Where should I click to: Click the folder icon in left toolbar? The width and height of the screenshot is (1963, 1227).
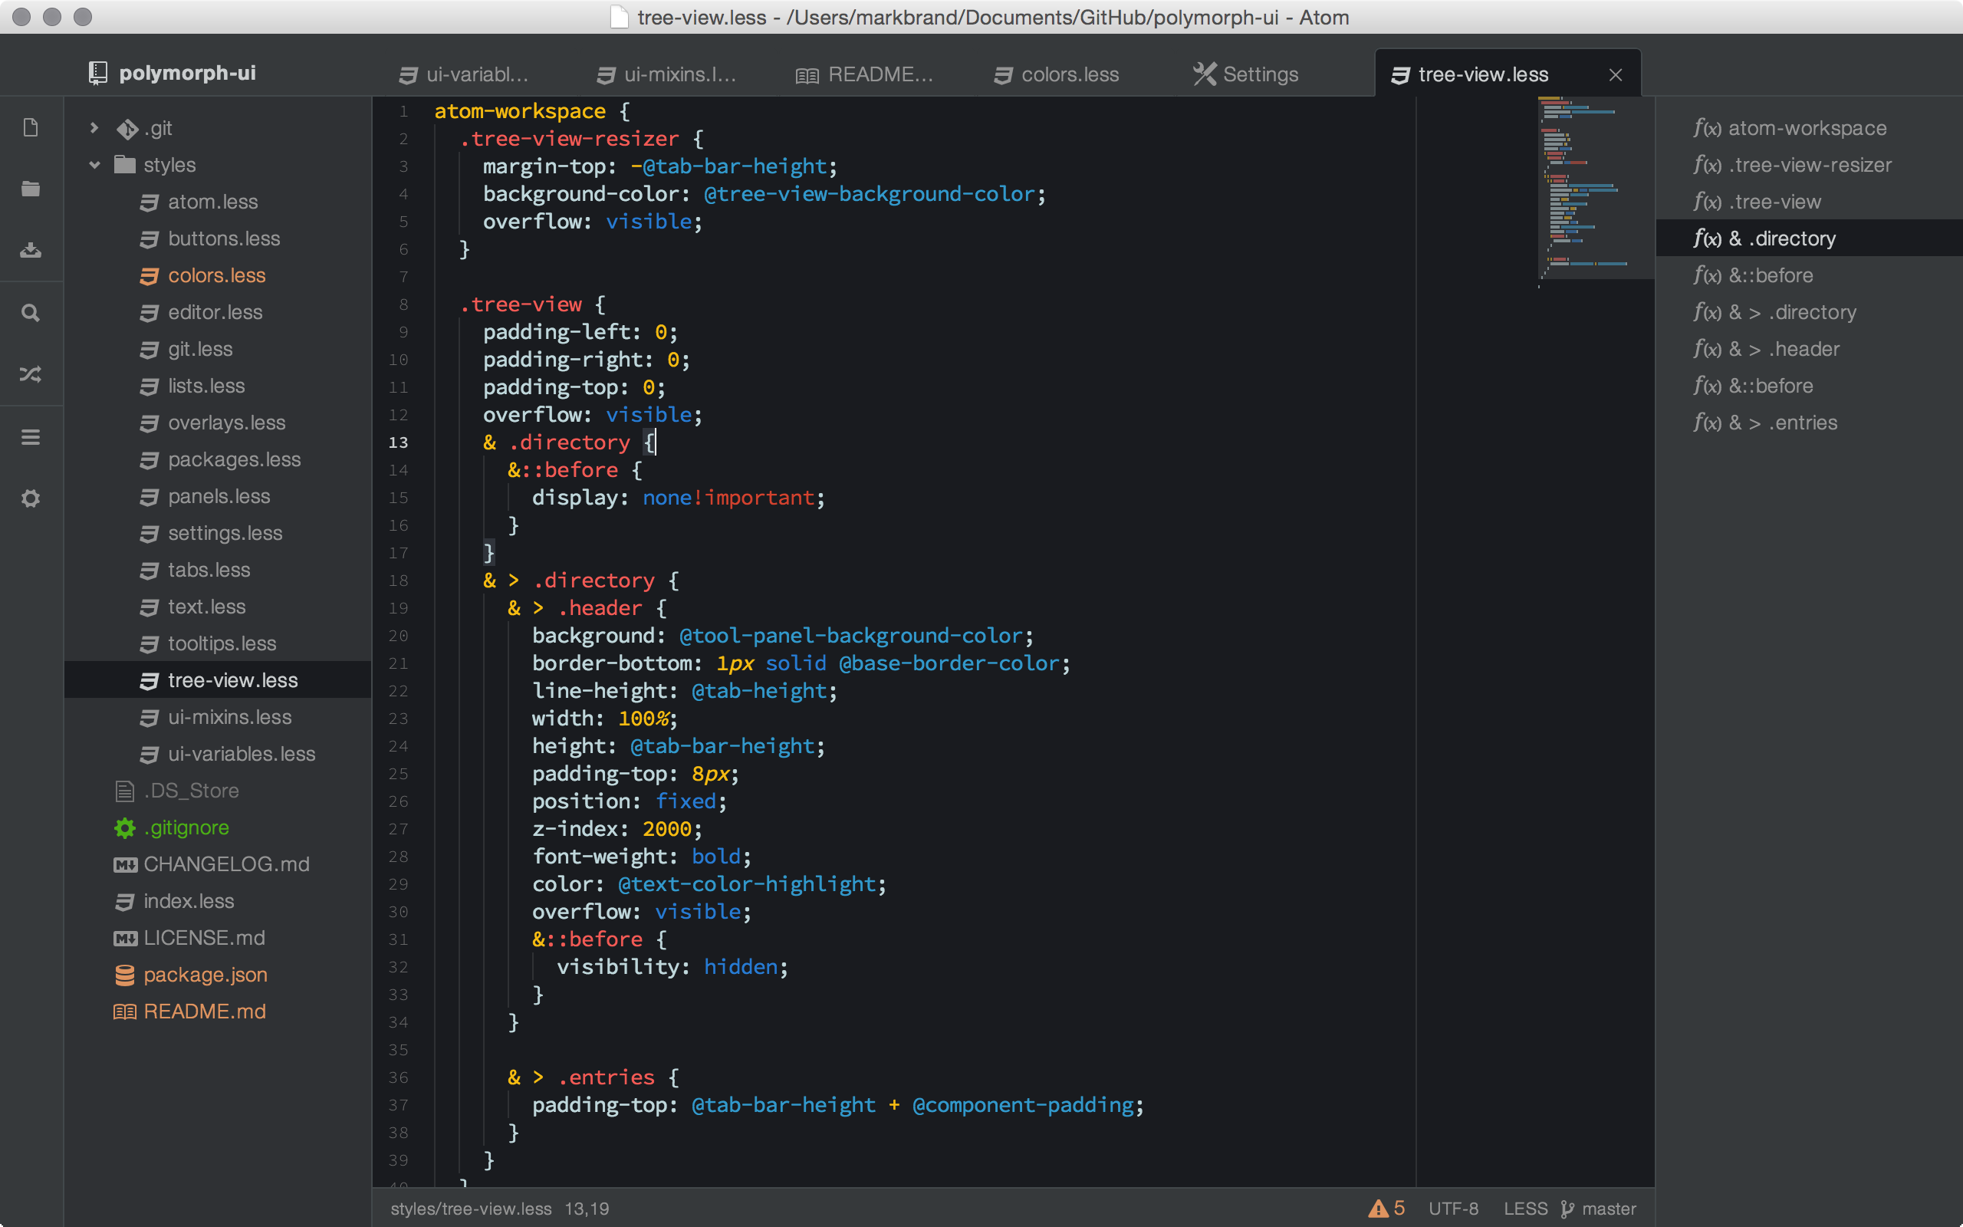(31, 189)
